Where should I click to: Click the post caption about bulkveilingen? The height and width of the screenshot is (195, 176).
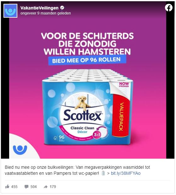[x=78, y=170]
